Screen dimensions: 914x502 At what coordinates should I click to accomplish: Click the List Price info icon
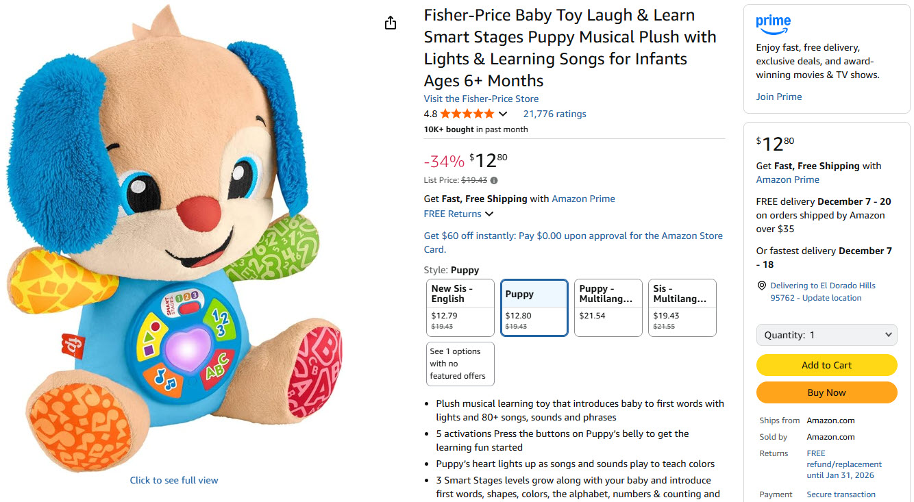tap(494, 181)
